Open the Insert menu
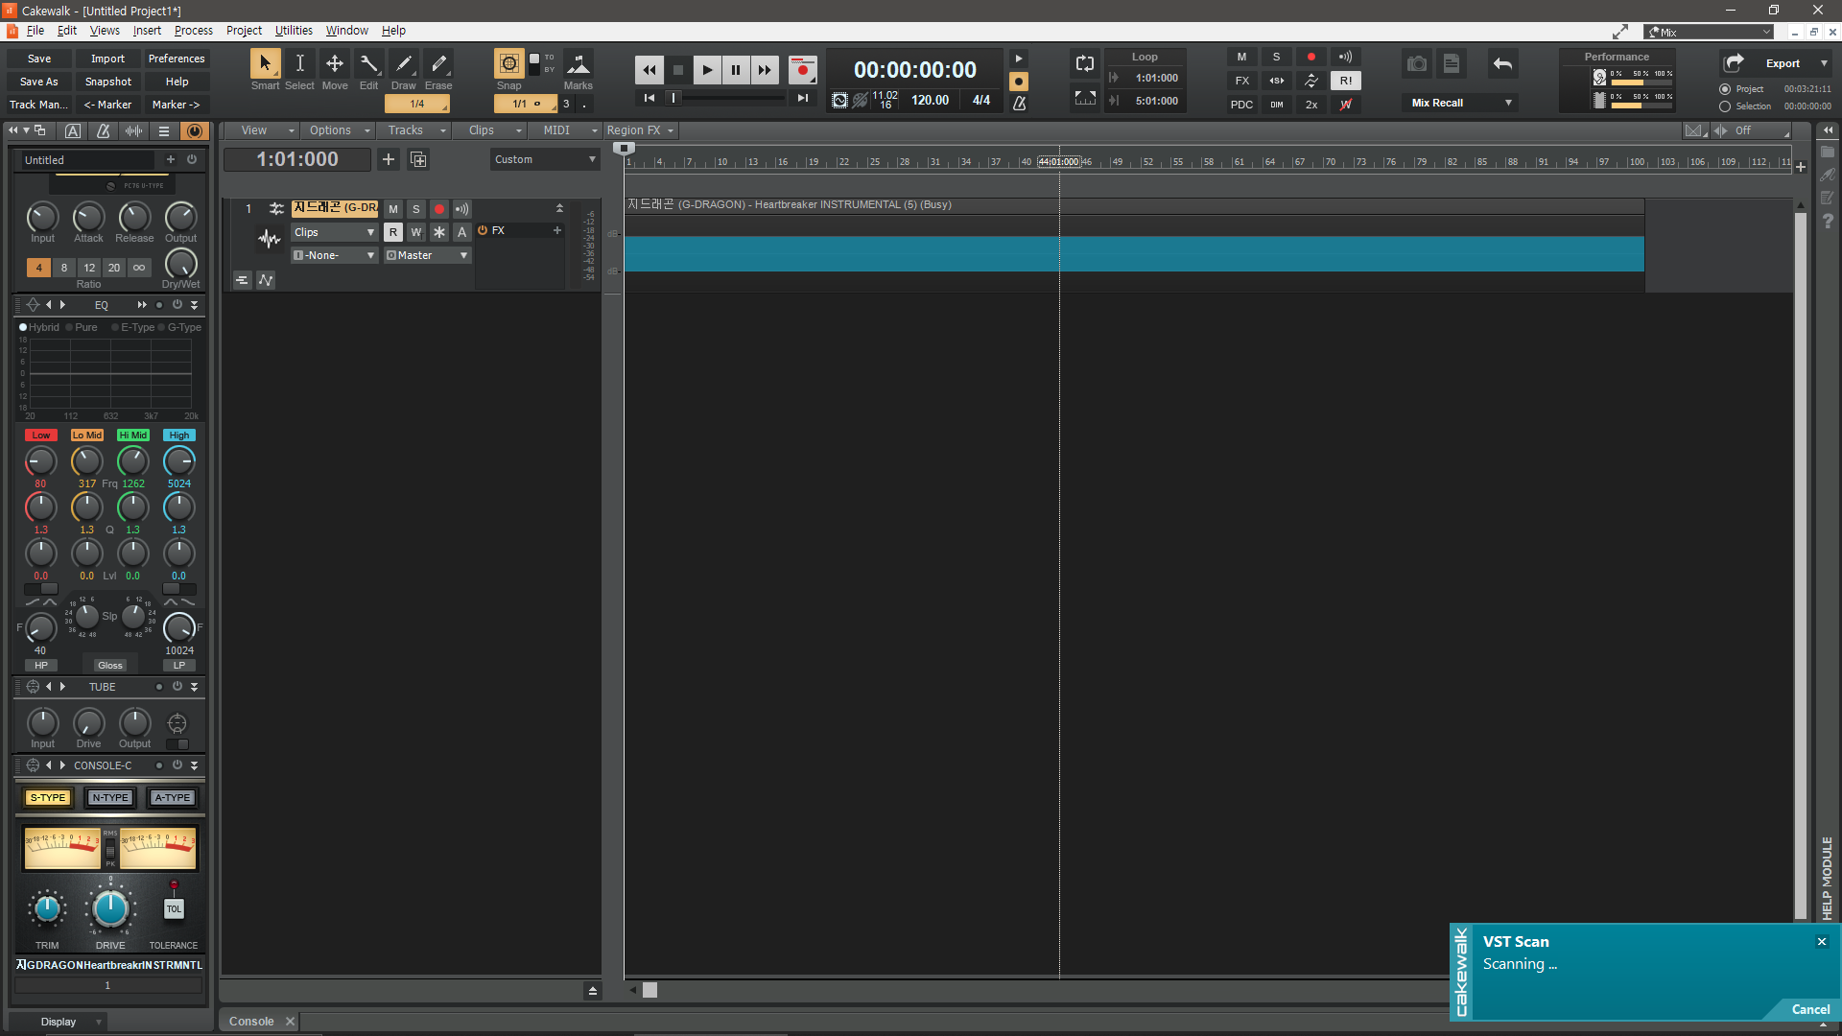This screenshot has height=1036, width=1842. [147, 31]
